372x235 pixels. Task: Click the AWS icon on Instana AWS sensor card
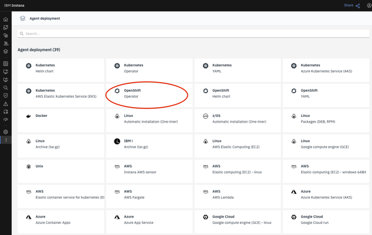117,166
